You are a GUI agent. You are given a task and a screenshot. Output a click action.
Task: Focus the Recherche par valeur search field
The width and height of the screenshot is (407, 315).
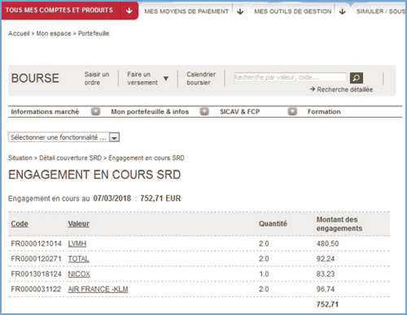290,77
